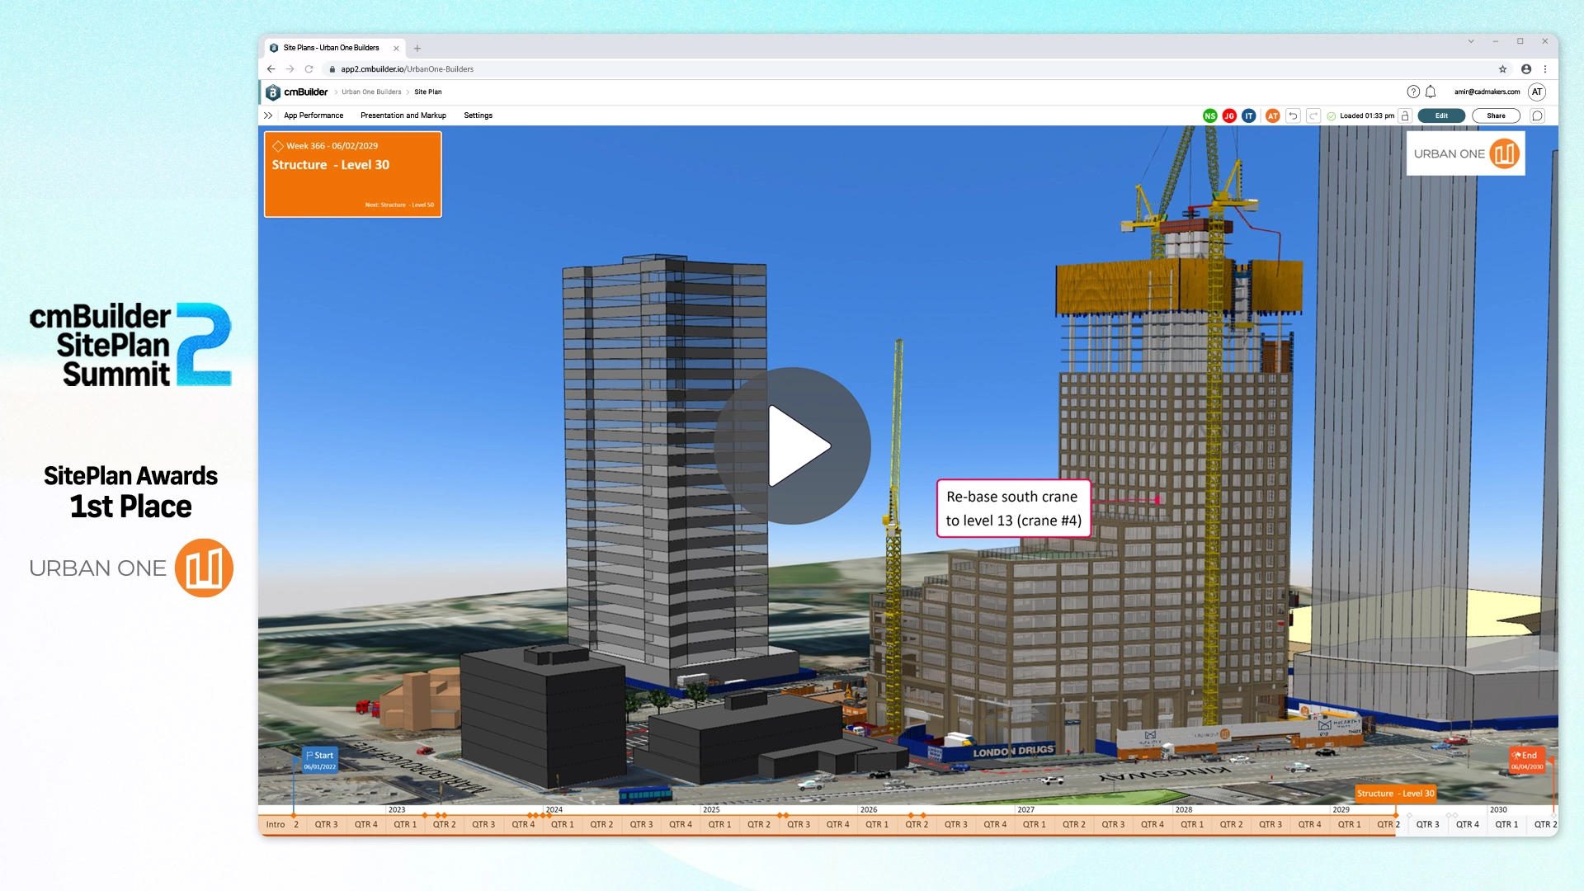The width and height of the screenshot is (1584, 891).
Task: Go back in the browser
Action: tap(271, 69)
